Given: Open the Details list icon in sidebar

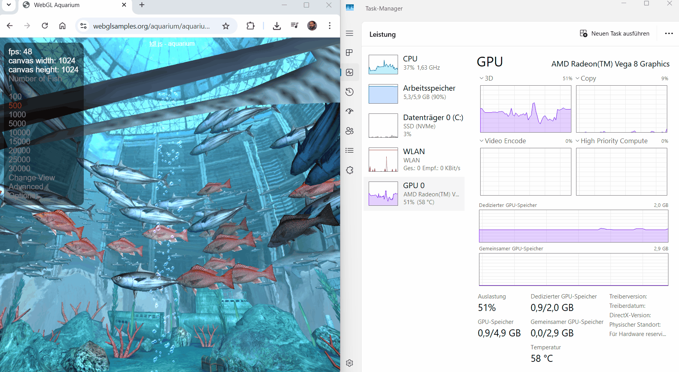Looking at the screenshot, I should (349, 150).
